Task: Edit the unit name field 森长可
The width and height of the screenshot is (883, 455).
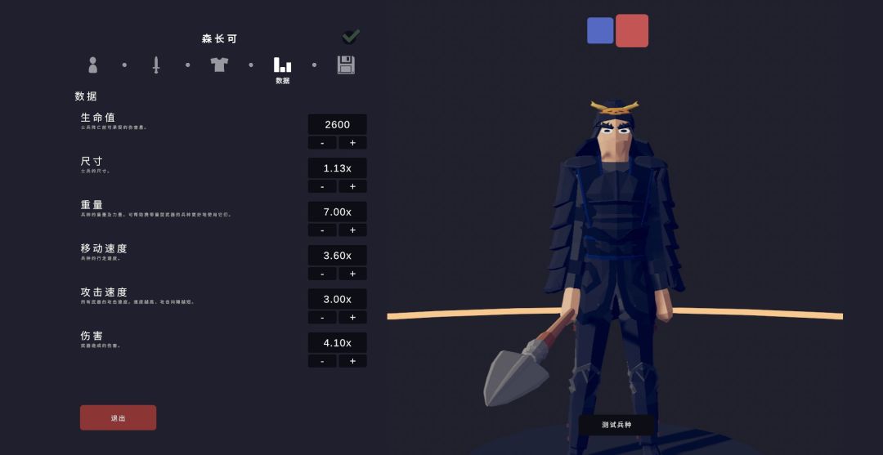Action: tap(220, 39)
